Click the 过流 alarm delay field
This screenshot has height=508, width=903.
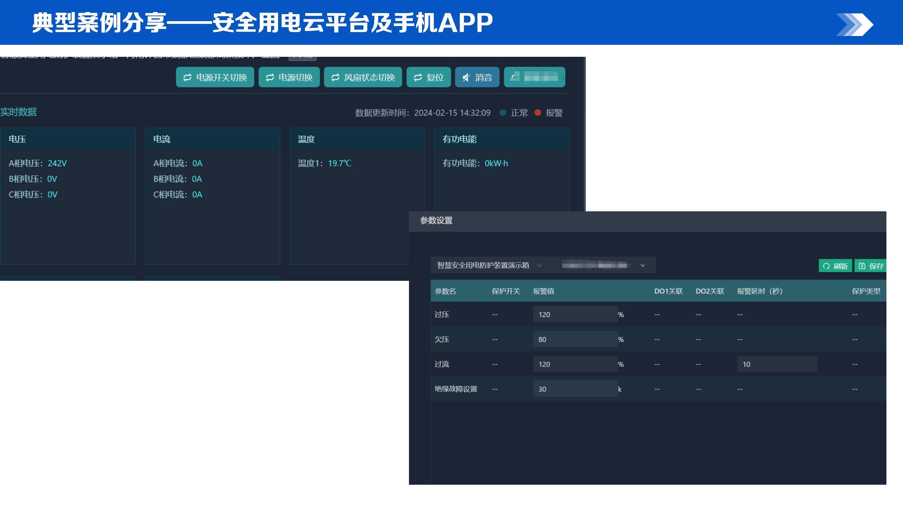[777, 364]
